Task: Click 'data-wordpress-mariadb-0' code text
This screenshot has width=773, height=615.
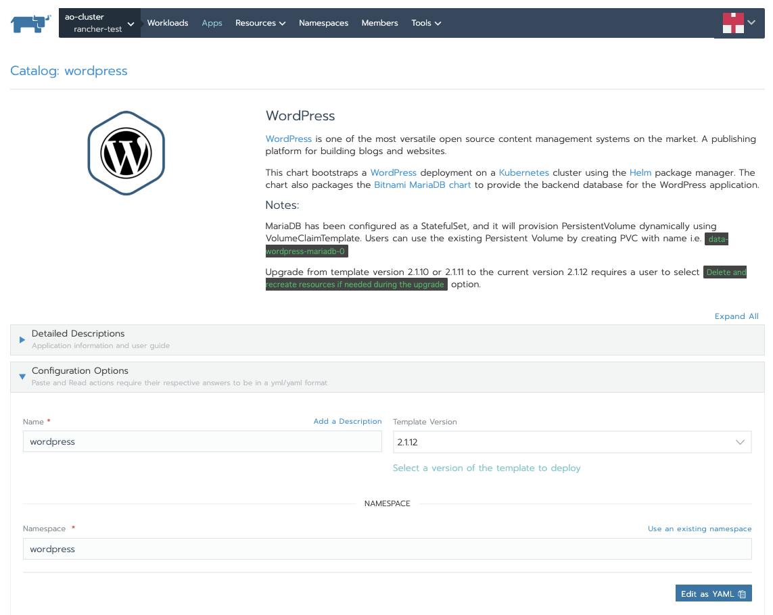Action: click(306, 251)
